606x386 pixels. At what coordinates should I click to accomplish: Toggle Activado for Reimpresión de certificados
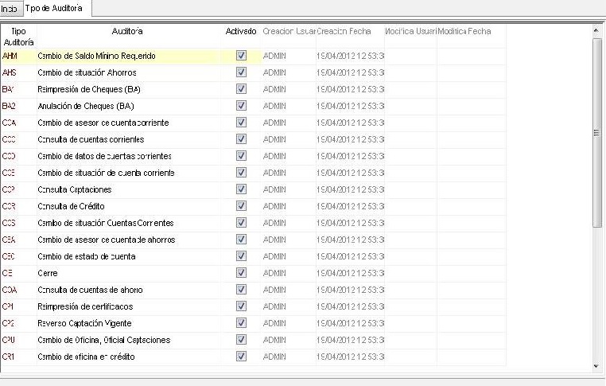click(x=241, y=306)
